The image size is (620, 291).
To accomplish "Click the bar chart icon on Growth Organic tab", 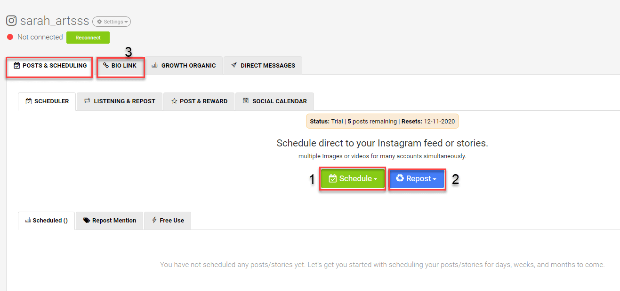I will pos(154,65).
